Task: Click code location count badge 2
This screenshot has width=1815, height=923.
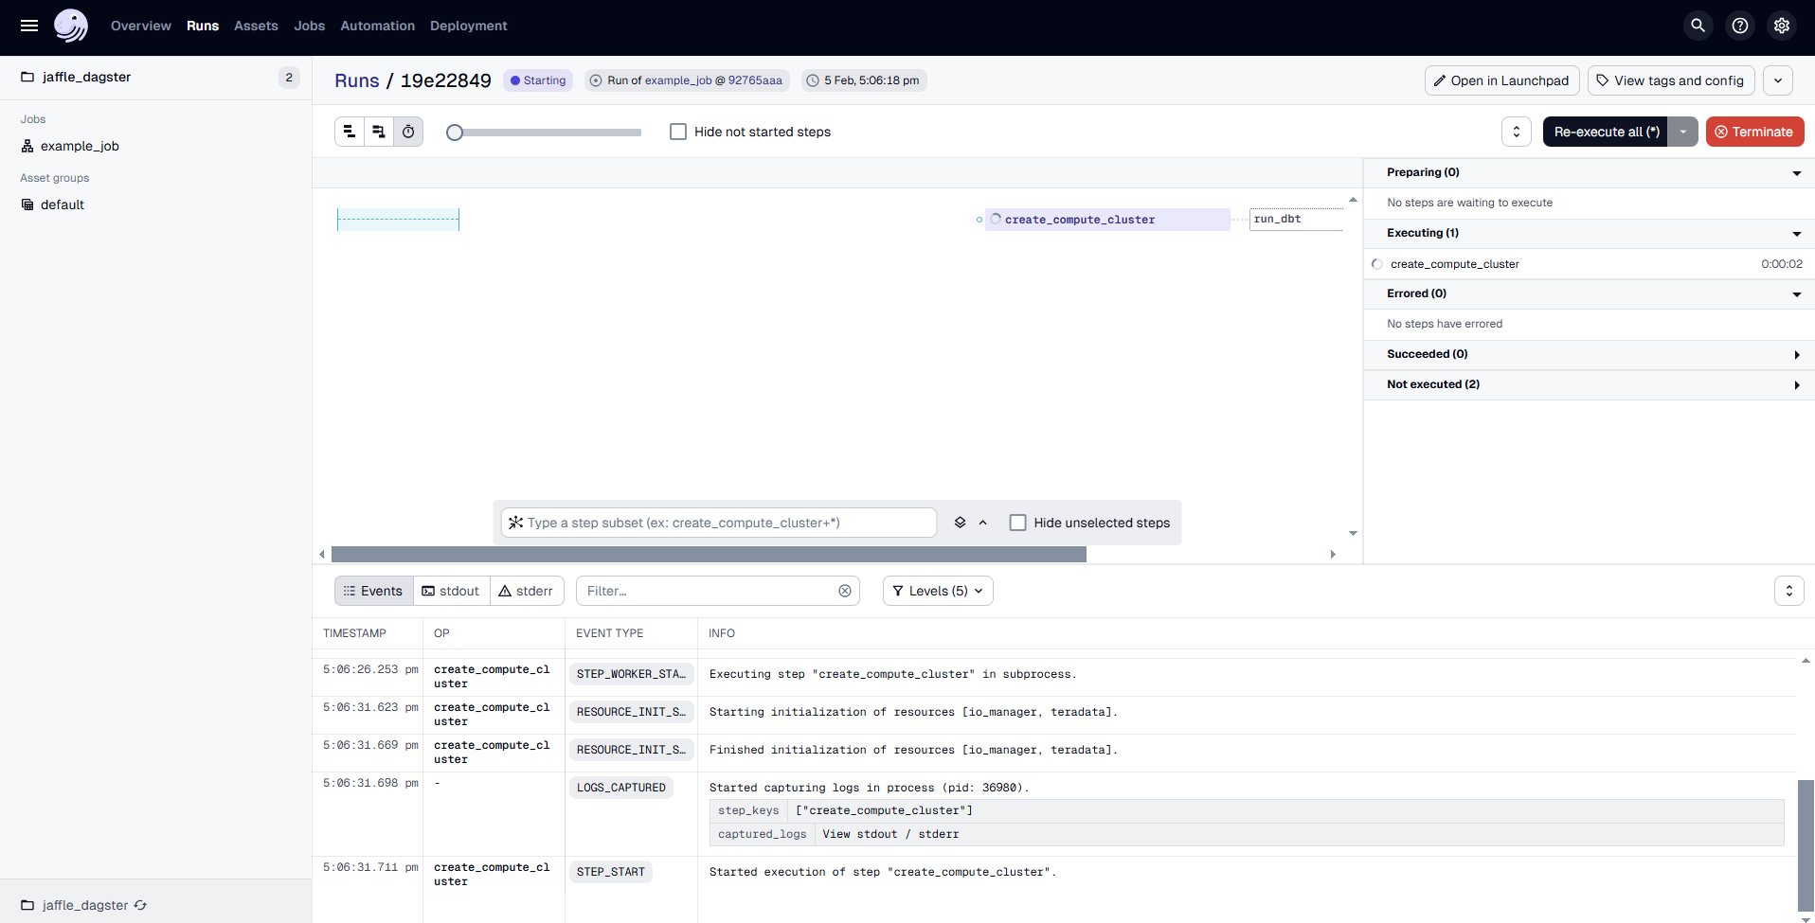Action: click(289, 78)
